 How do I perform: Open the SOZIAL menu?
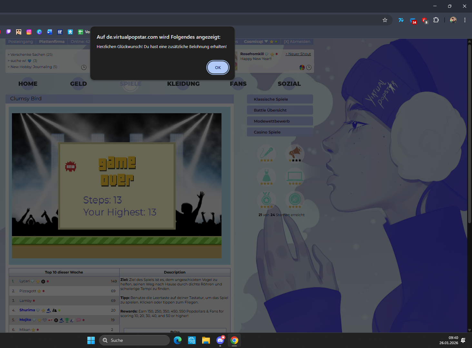point(289,84)
